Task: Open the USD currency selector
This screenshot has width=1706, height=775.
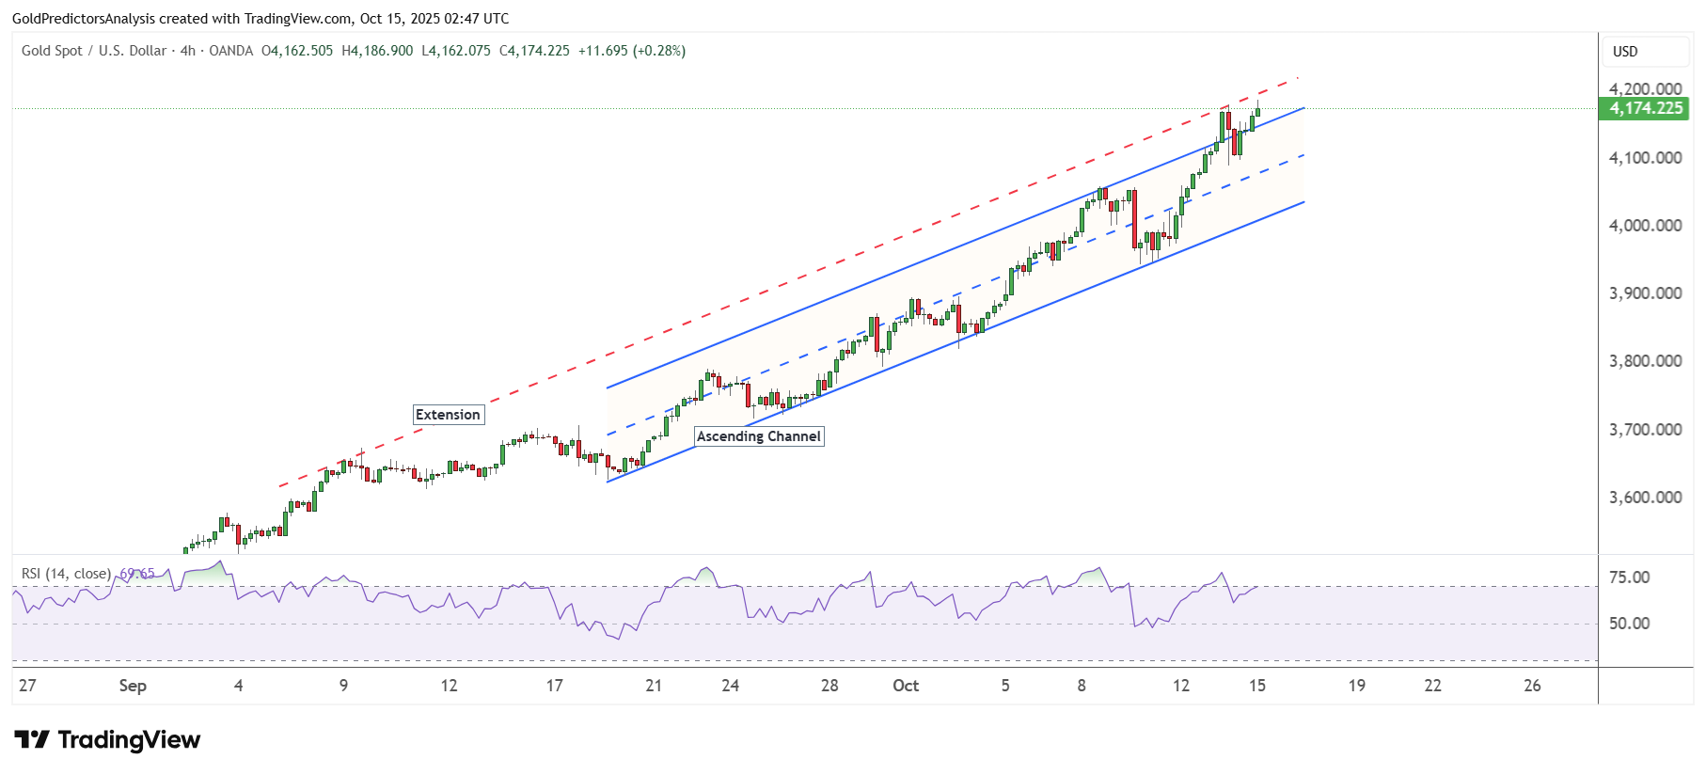Action: [x=1625, y=52]
